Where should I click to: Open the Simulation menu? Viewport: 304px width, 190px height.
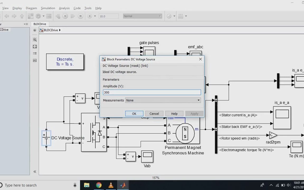tap(48, 8)
